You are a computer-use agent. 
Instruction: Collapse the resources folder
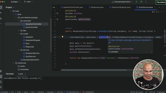13,63
